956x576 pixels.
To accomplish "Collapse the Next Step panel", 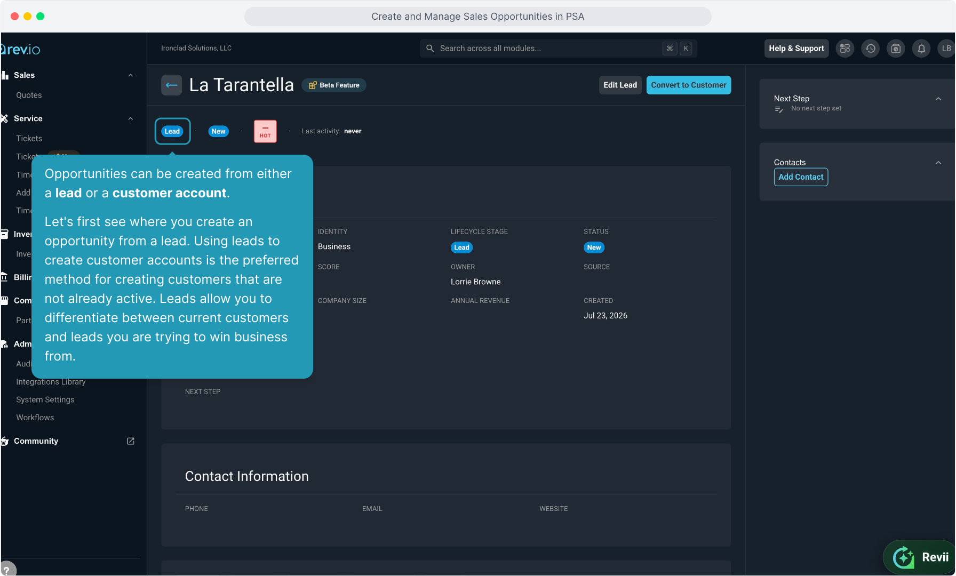I will [938, 99].
